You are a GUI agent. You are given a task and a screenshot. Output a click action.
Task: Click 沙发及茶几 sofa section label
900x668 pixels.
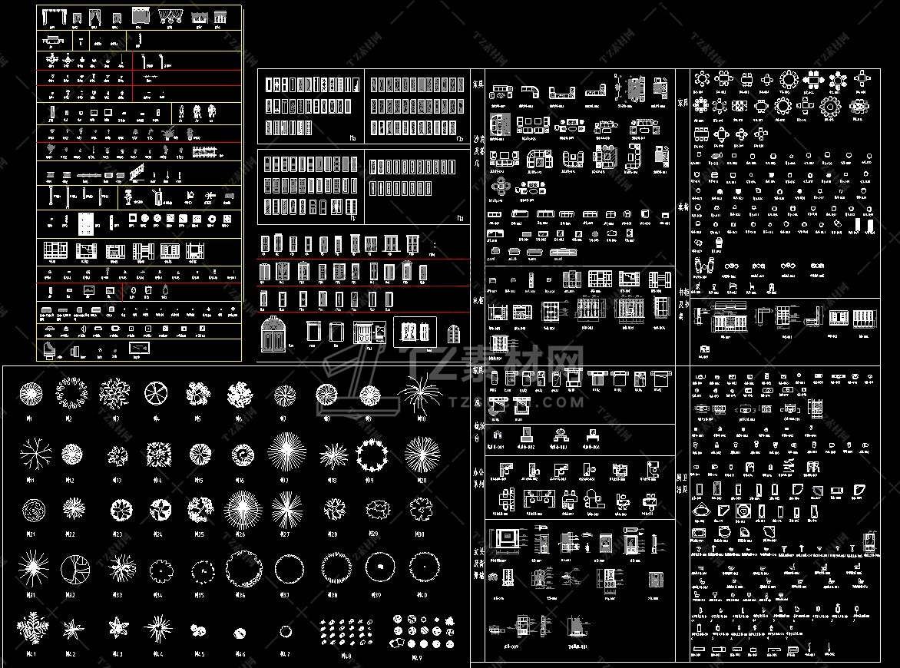click(478, 151)
